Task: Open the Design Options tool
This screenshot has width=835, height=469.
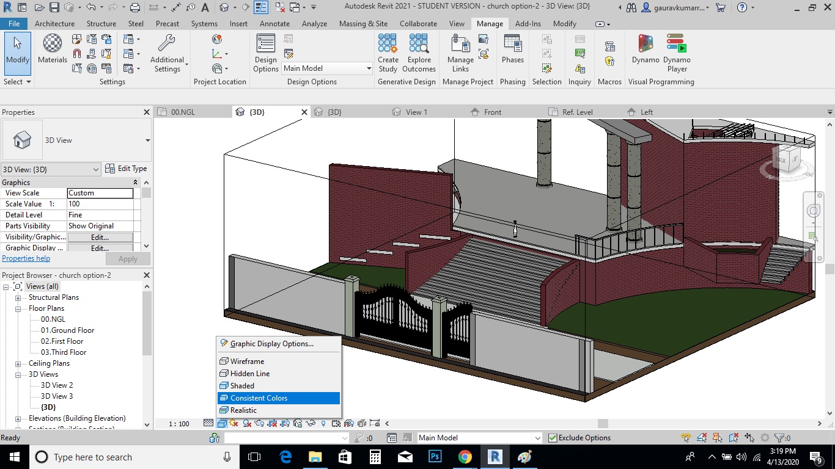Action: point(266,53)
